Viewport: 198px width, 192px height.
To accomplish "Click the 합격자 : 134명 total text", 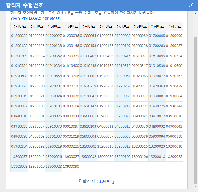I will click(x=97, y=181).
